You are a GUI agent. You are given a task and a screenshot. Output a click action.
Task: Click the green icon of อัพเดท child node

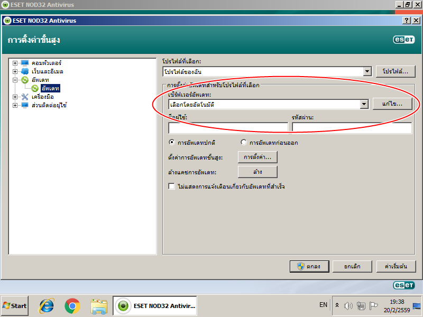pos(35,88)
